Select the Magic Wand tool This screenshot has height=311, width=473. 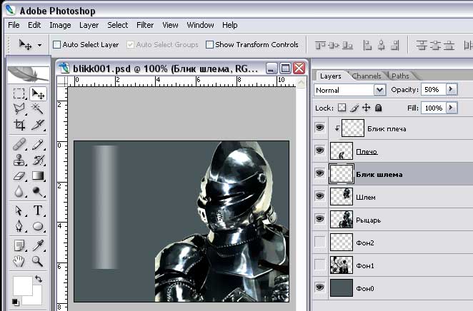click(x=38, y=109)
